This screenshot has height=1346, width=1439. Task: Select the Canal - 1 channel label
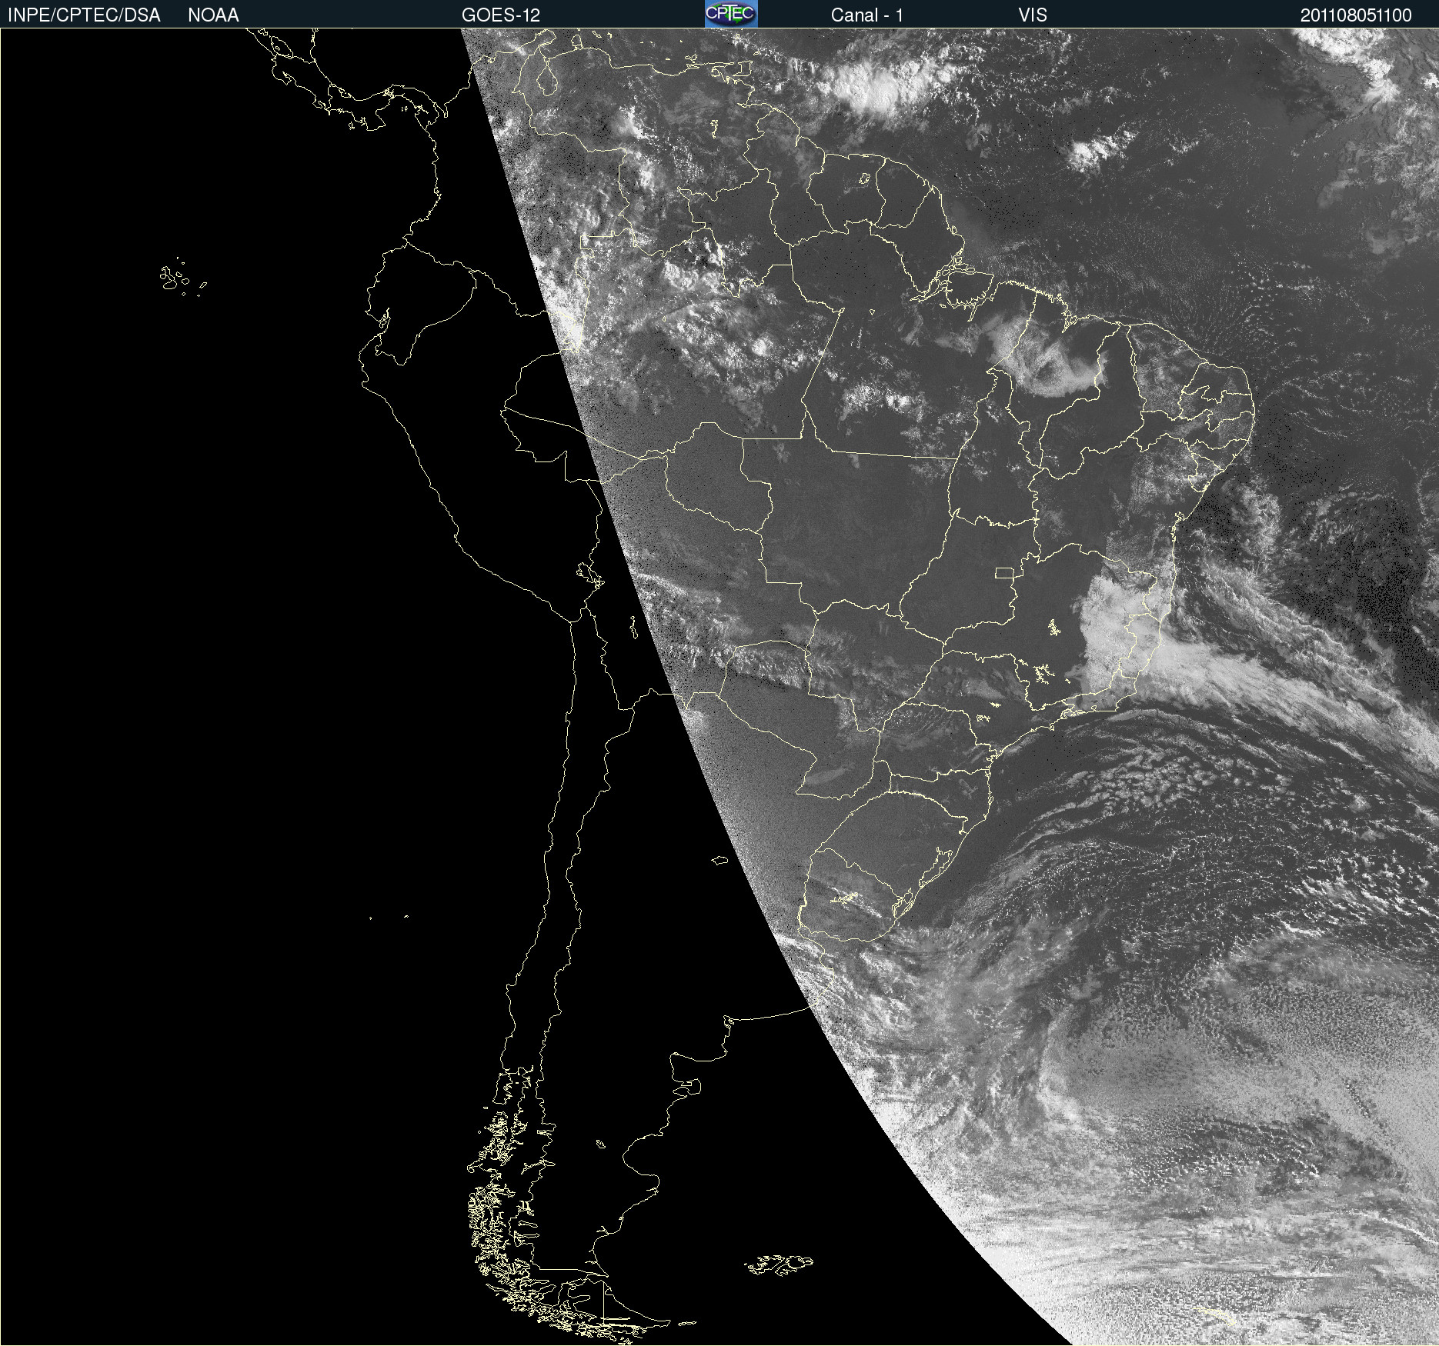(867, 15)
